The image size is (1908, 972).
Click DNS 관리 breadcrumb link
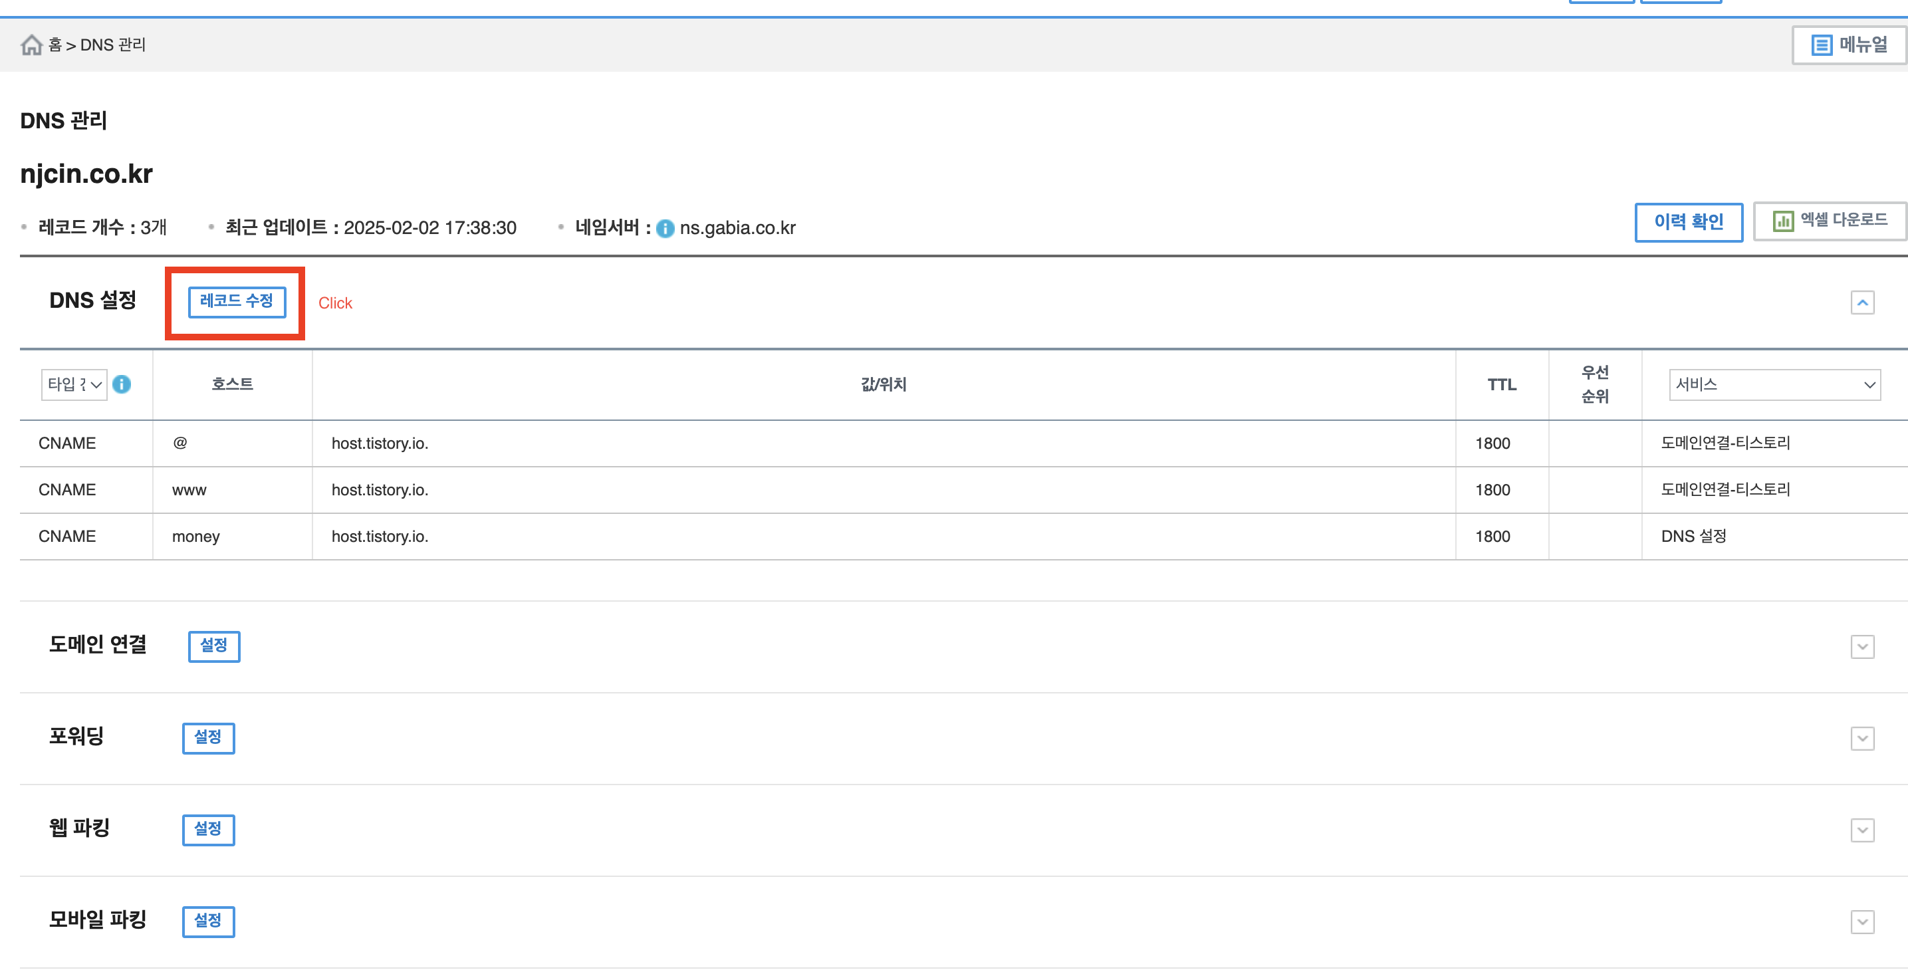(x=112, y=45)
